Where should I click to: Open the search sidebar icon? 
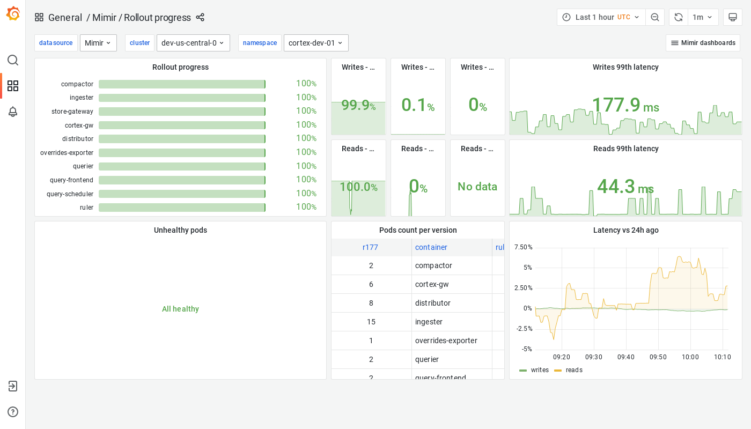coord(12,60)
